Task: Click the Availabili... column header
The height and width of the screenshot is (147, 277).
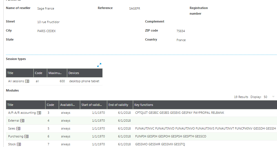Action: coord(69,105)
